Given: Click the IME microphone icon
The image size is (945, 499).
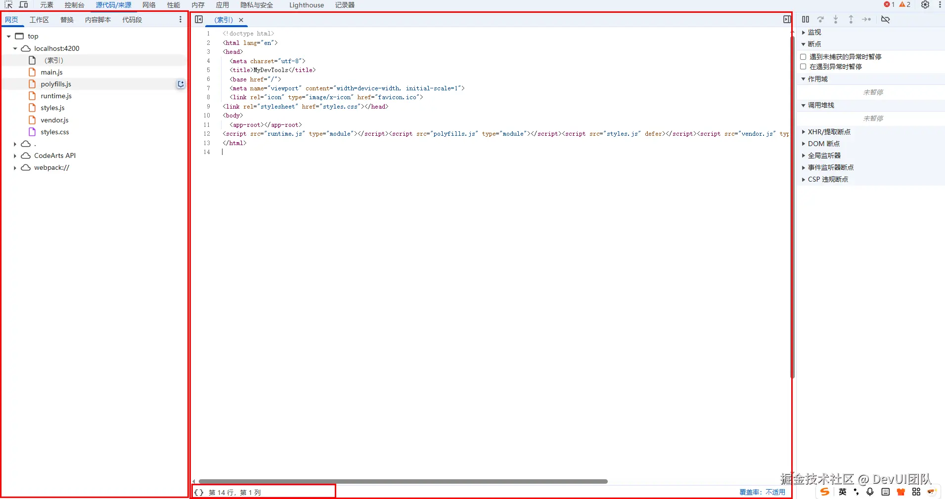Looking at the screenshot, I should pyautogui.click(x=870, y=492).
